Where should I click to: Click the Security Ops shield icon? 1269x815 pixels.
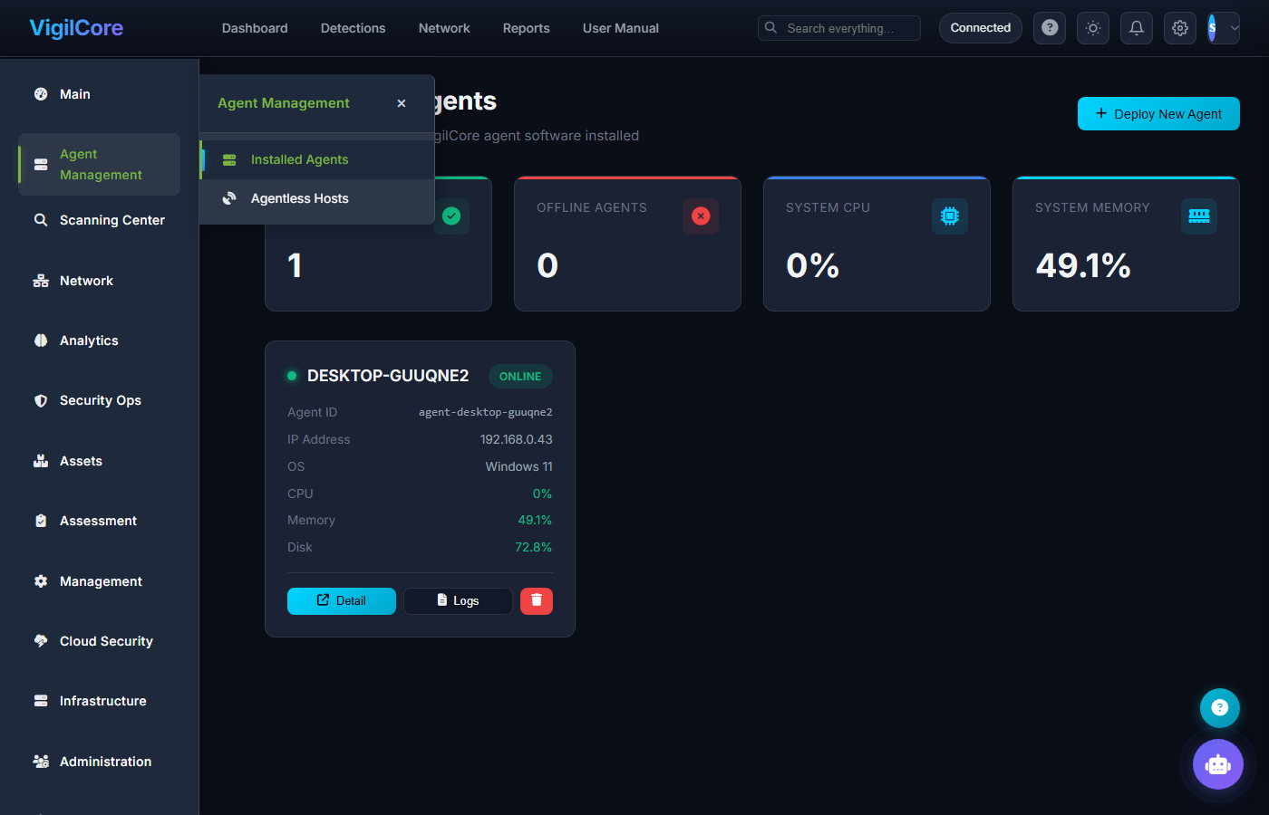click(x=41, y=400)
